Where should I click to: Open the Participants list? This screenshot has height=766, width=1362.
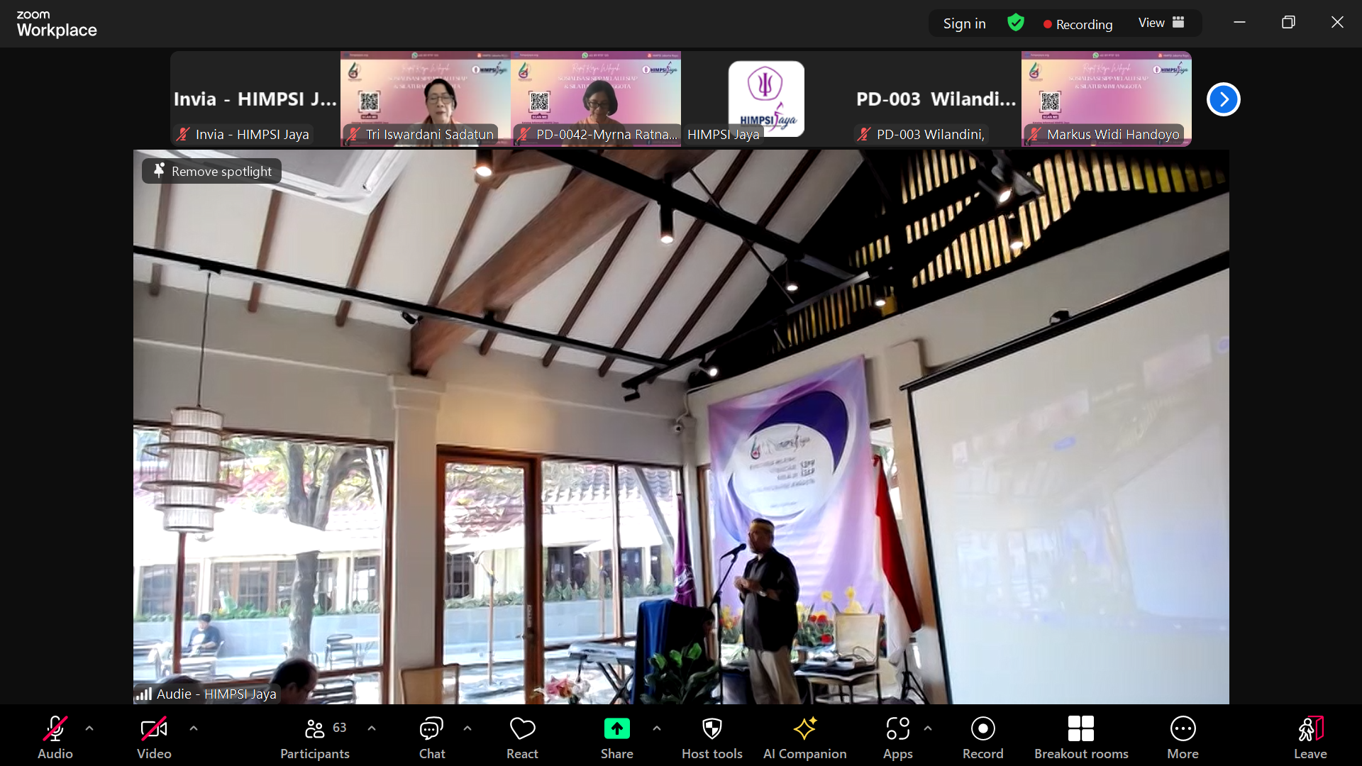point(315,738)
